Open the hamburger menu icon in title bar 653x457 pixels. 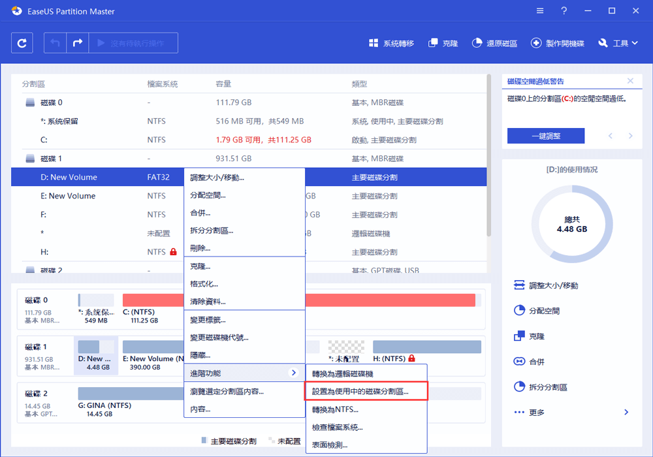pyautogui.click(x=540, y=11)
